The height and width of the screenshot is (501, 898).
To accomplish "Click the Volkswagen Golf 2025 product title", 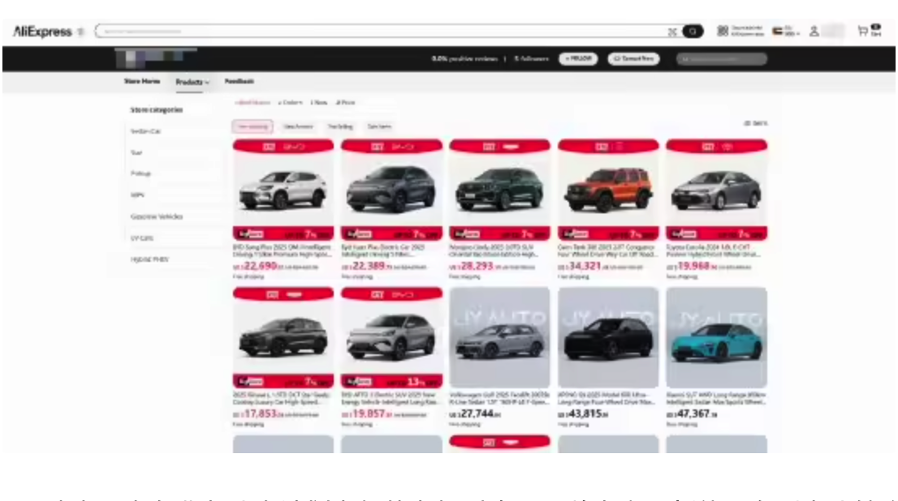I will [x=499, y=398].
